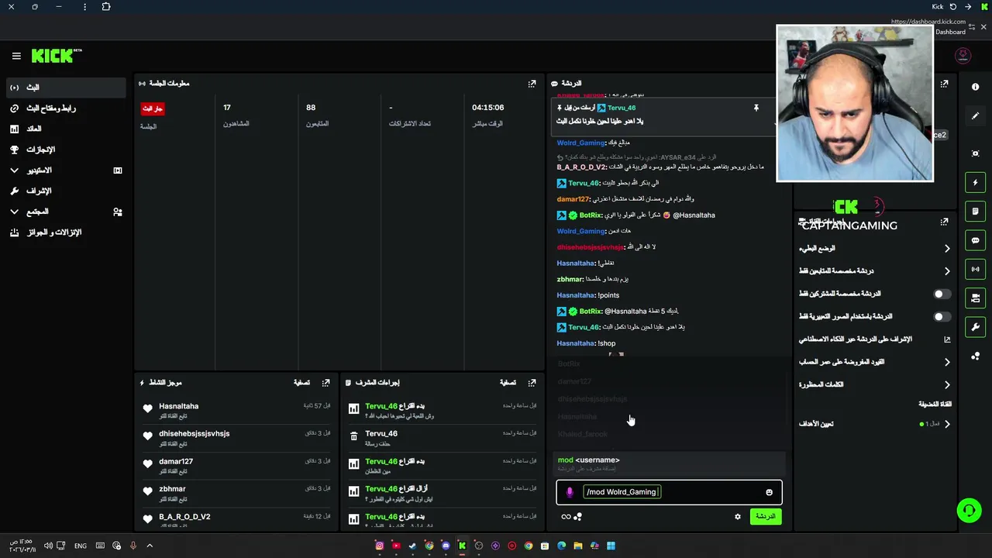Click the broadcast signal icon in the right toolbar
This screenshot has height=558, width=992.
click(x=975, y=269)
